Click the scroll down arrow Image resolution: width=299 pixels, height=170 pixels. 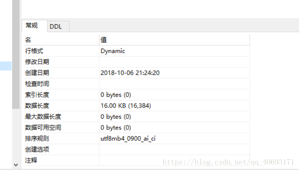pyautogui.click(x=16, y=165)
